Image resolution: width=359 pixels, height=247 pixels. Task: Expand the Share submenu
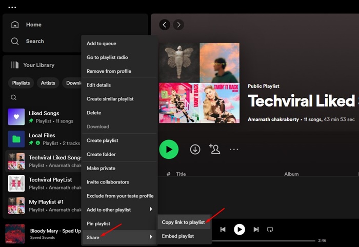[x=119, y=237]
